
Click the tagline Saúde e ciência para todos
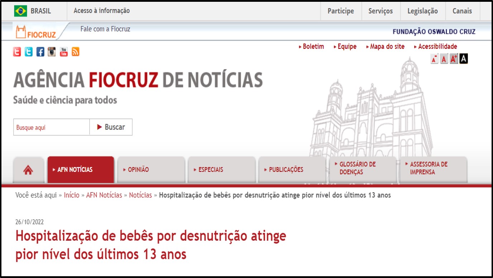tap(65, 100)
